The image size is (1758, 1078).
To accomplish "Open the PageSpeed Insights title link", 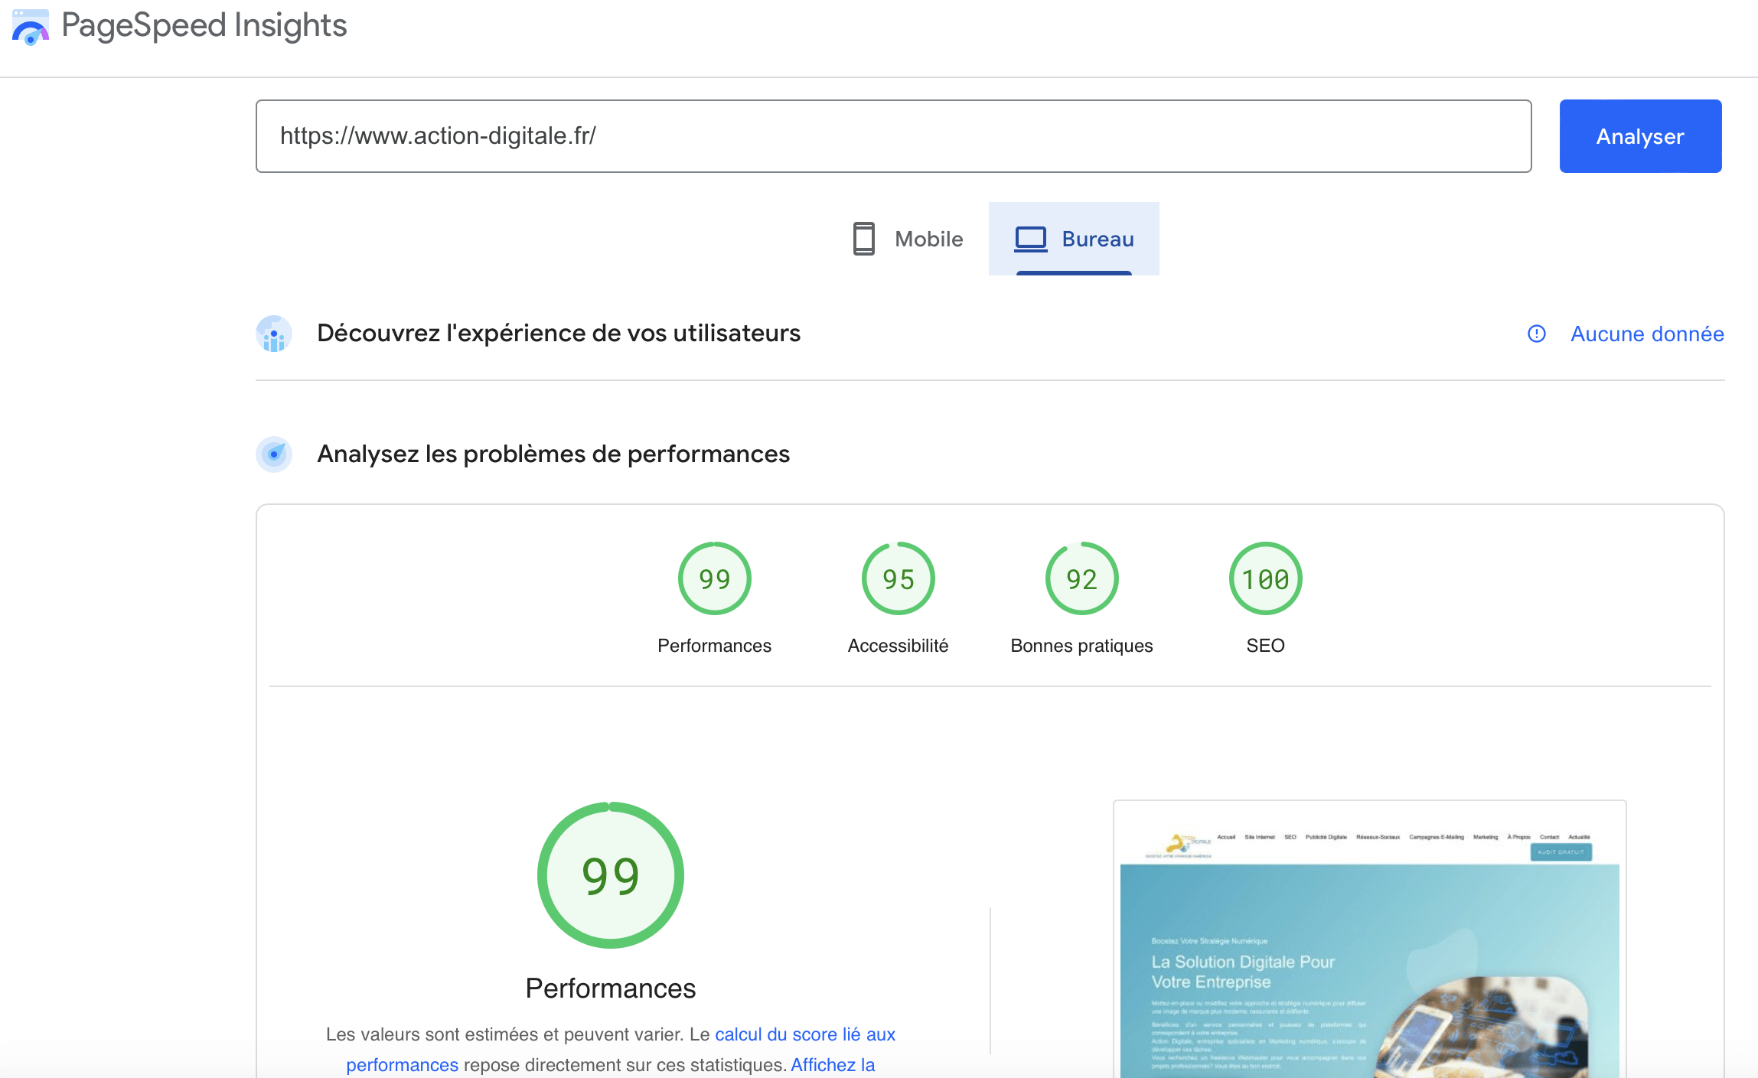I will click(x=204, y=25).
